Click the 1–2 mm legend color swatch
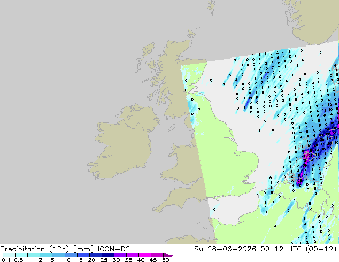Screen dimensions: 339x262 click(34, 255)
